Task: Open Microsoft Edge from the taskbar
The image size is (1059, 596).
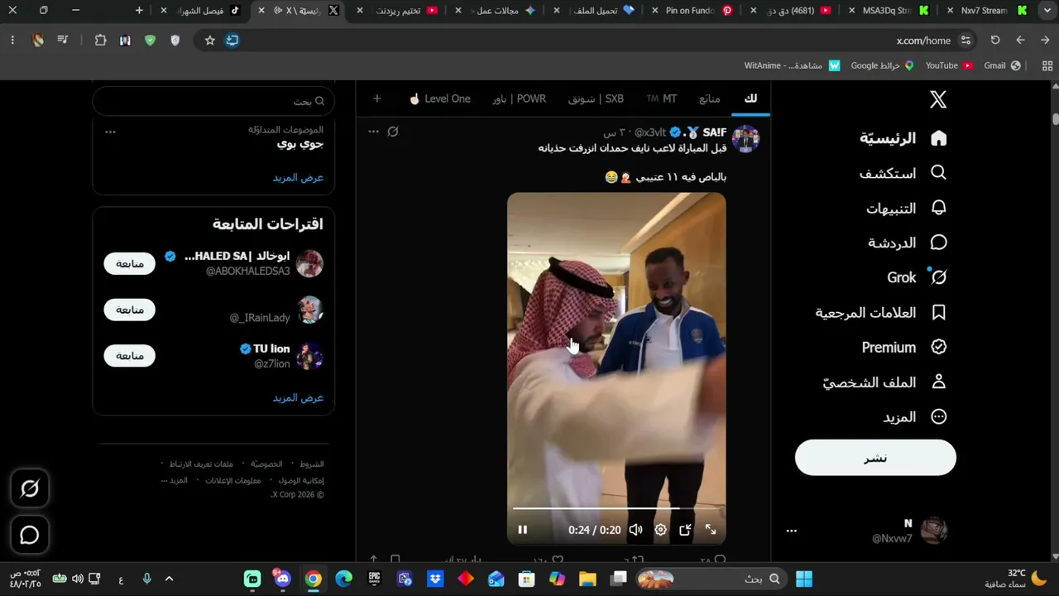Action: 343,579
